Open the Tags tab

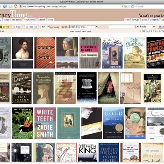(x=7, y=20)
